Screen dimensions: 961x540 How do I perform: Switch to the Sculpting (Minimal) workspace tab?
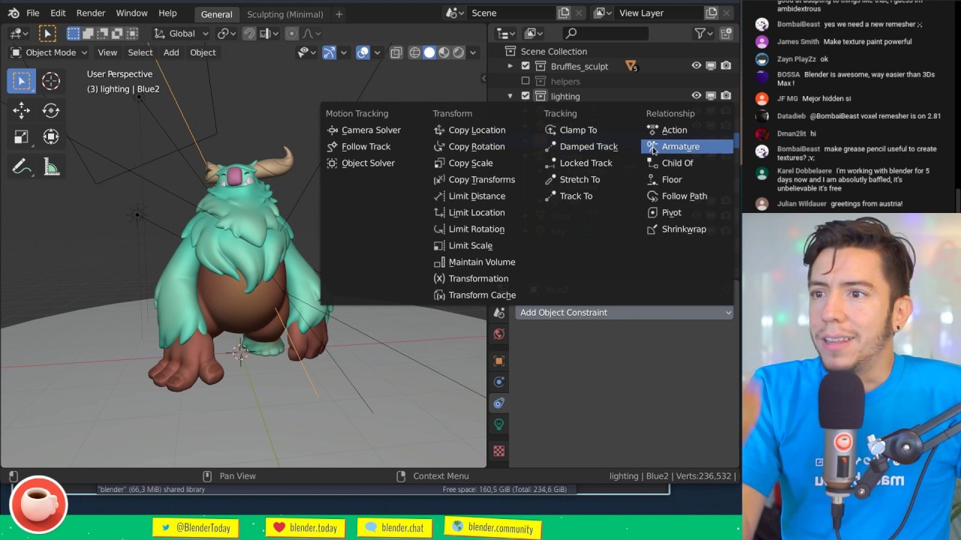click(x=285, y=14)
